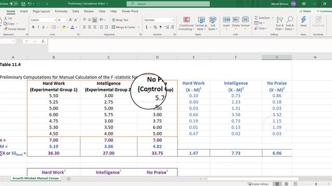Adjust the zoom slider handle
This screenshot has width=332, height=186.
point(316,184)
